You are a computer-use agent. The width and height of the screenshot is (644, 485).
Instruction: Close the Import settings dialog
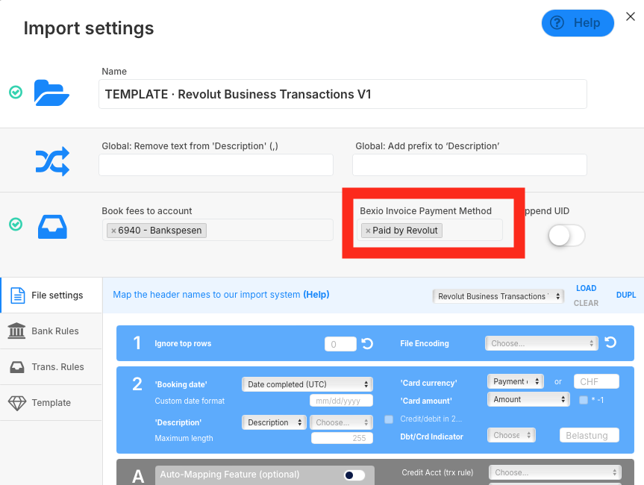(x=630, y=17)
